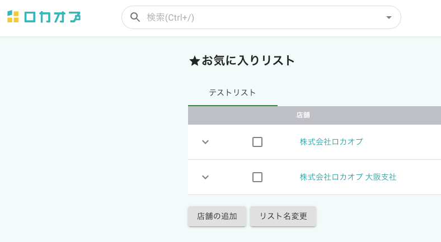Click the header cell above the chevrons
This screenshot has height=242, width=441.
pos(205,115)
